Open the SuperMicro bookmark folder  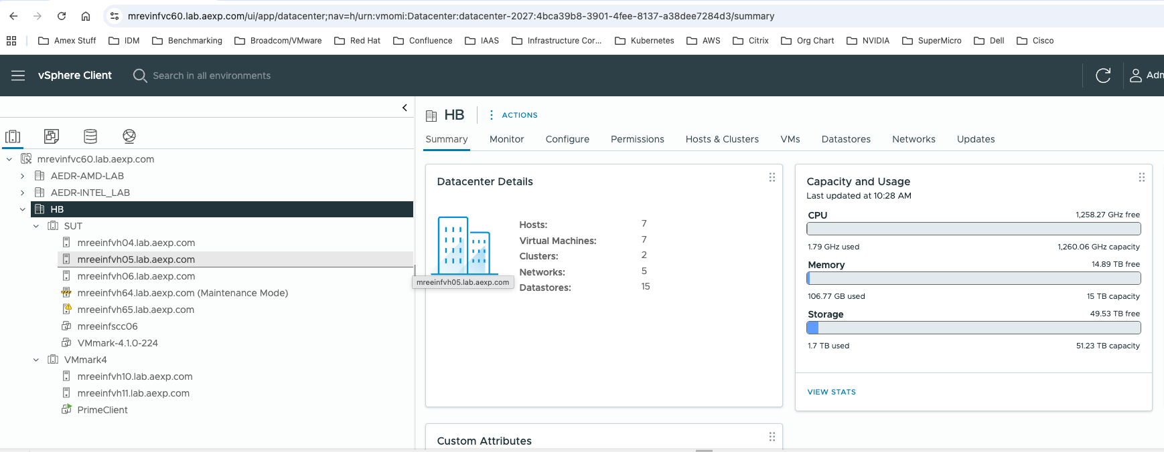click(932, 41)
